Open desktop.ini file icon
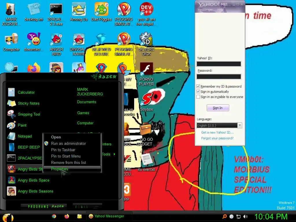Image resolution: width=296 pixels, height=222 pixels. (x=34, y=12)
